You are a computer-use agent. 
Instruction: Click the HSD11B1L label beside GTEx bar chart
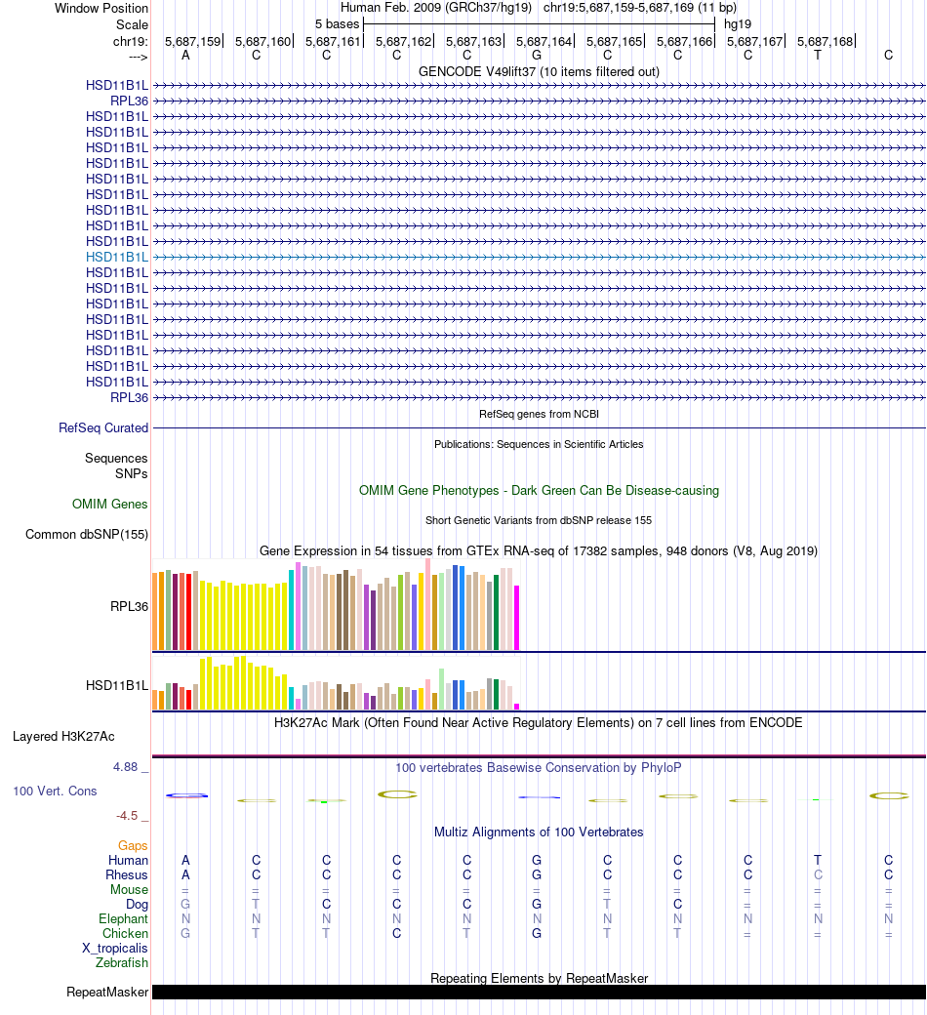pos(117,685)
